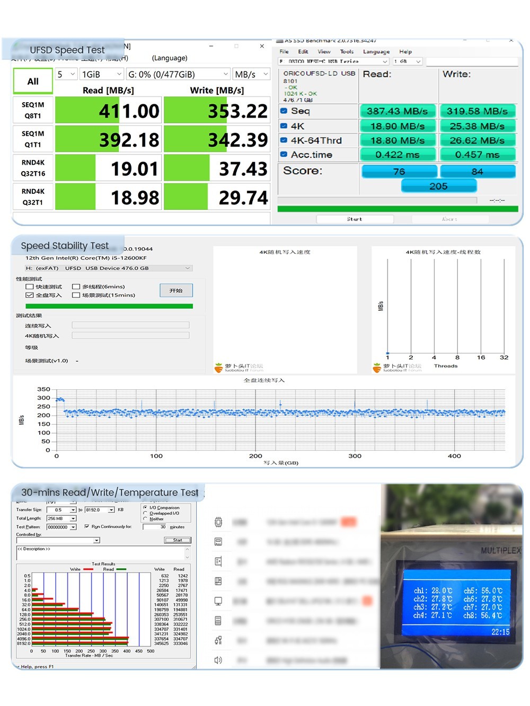Click the speaker audio icon in hardware list
Viewport: 530px width, 706px height.
coord(218,660)
